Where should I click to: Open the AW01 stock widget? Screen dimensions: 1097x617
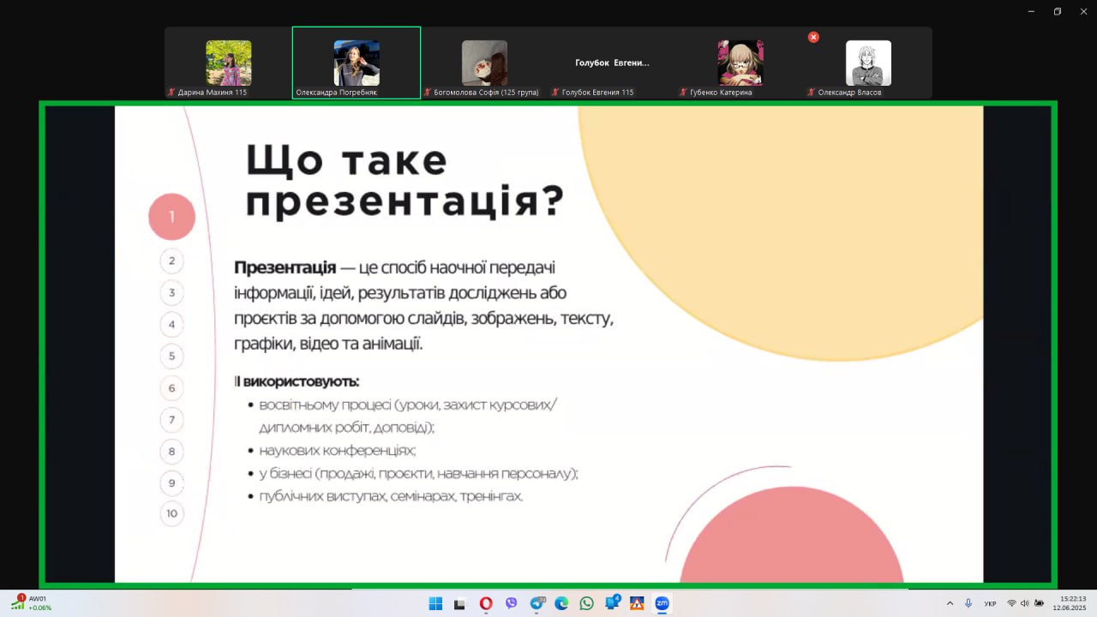[x=32, y=602]
